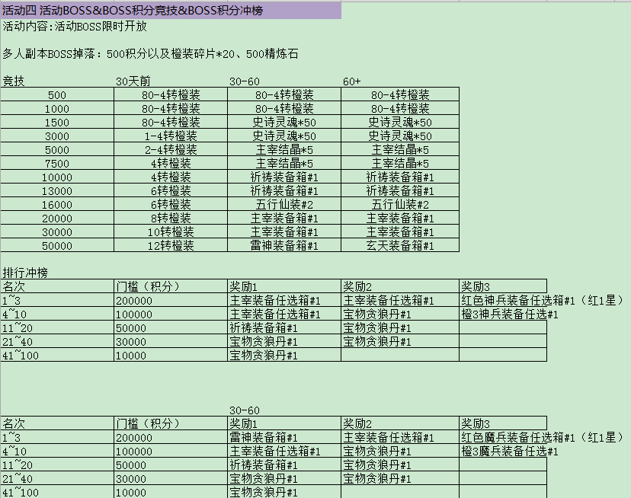The image size is (631, 498).
Task: Select the 多人副本BOSS掉落 description cell
Action: click(x=151, y=54)
